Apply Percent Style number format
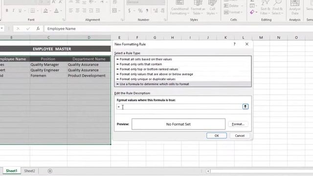This screenshot has width=313, height=176. pos(140,10)
